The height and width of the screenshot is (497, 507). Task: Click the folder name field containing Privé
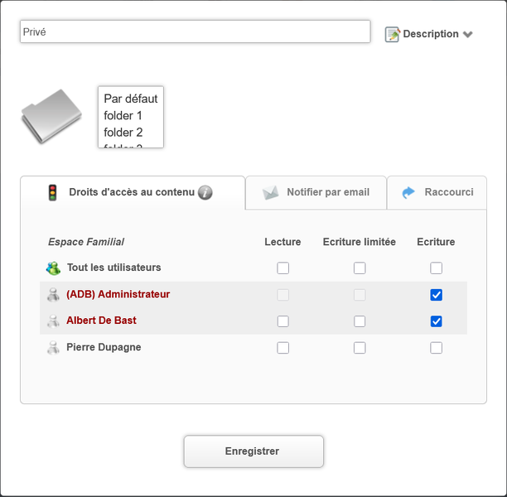point(195,31)
